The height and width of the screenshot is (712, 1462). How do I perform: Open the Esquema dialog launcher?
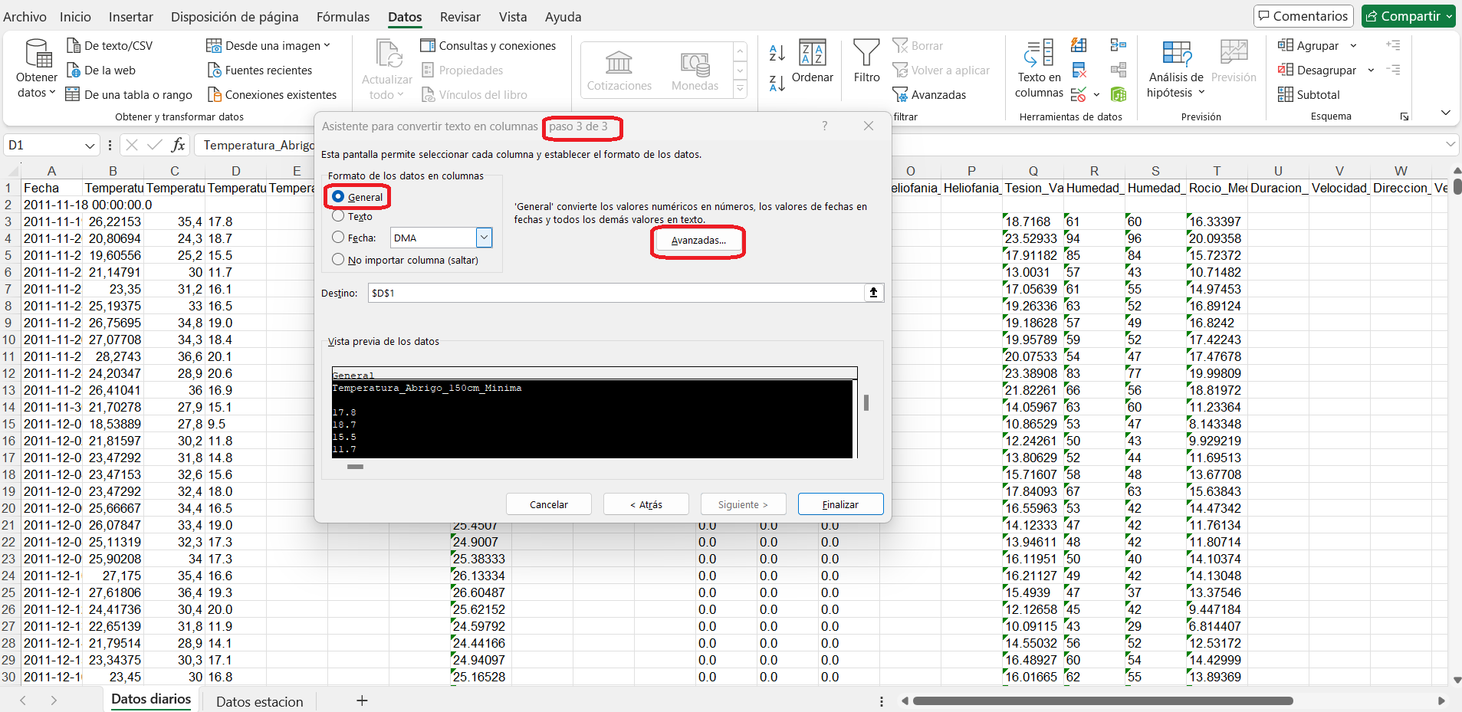[1405, 116]
